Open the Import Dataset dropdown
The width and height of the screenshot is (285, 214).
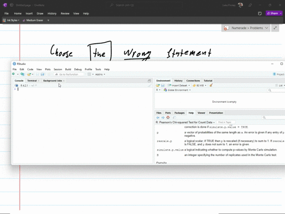[x=179, y=86]
